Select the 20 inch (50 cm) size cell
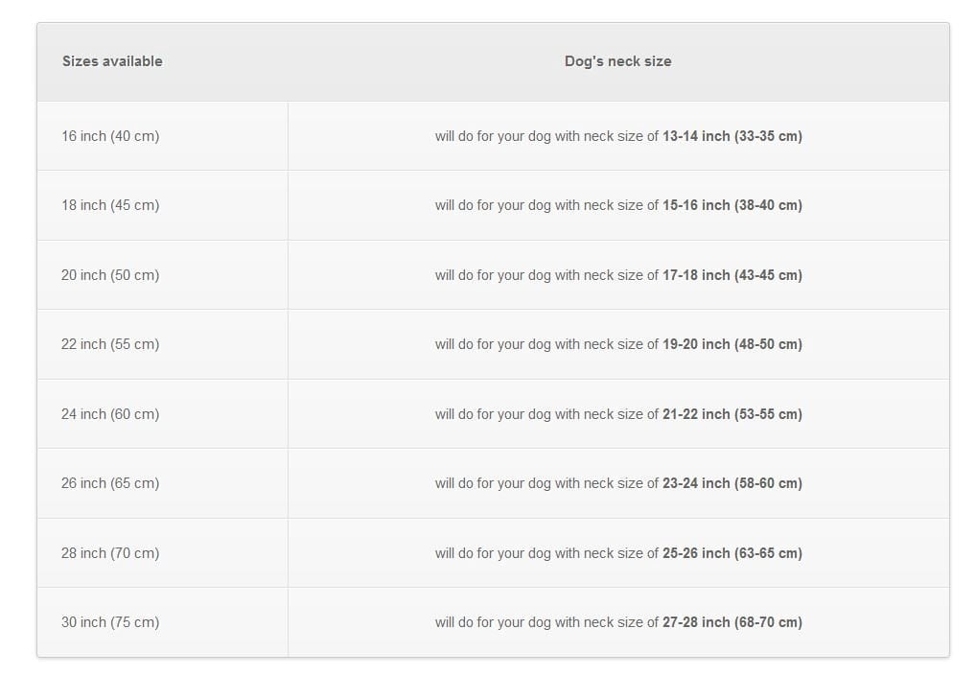Viewport: 975px width, 676px height. [110, 275]
